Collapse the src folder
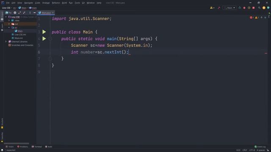The height and width of the screenshot is (152, 271). [9, 27]
